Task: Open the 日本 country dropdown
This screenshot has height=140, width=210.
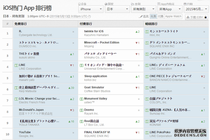Action: point(117,9)
